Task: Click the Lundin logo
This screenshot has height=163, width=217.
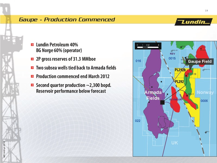Action: pyautogui.click(x=193, y=22)
